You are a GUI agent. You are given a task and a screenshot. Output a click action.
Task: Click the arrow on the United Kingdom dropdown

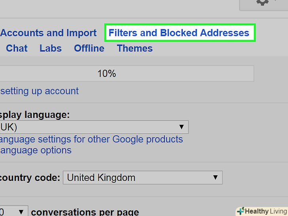pos(216,177)
